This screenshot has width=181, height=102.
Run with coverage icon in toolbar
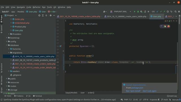[x=141, y=12]
